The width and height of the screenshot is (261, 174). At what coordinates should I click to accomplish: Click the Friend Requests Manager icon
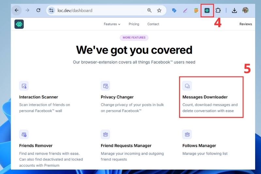click(105, 134)
